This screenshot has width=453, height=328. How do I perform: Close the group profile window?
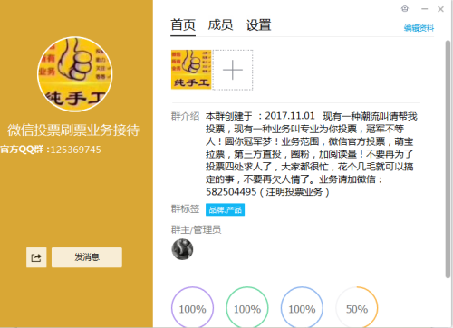[440, 9]
